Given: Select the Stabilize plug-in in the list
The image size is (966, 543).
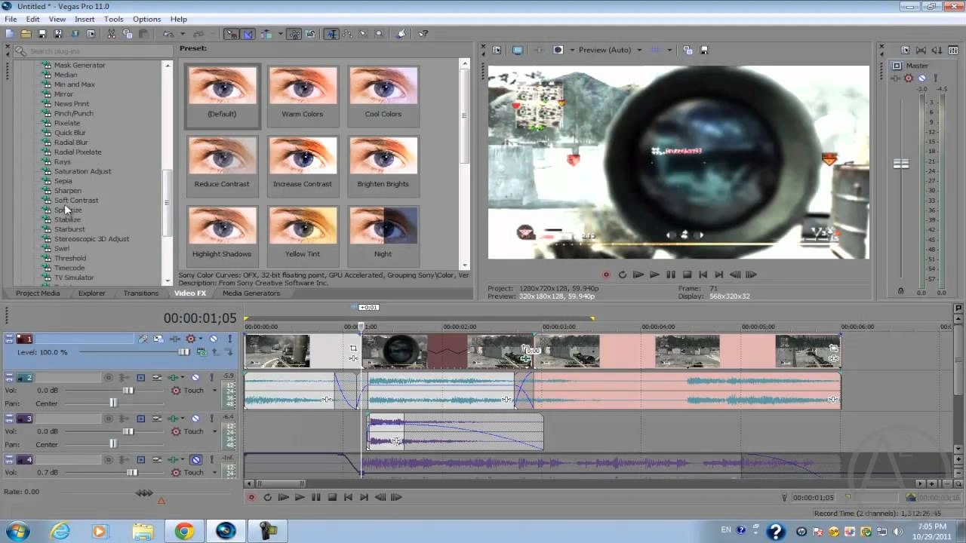Looking at the screenshot, I should pos(67,219).
